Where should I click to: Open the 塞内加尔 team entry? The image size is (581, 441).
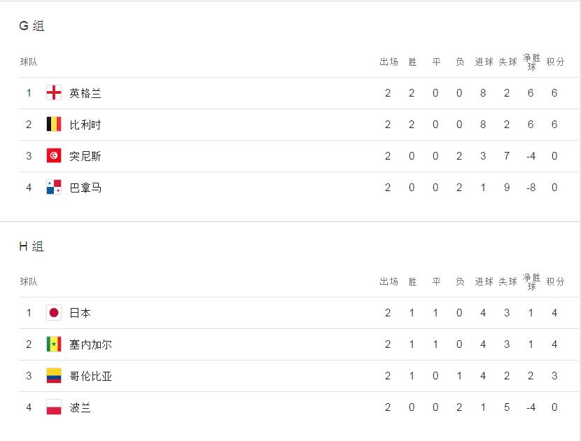[90, 344]
